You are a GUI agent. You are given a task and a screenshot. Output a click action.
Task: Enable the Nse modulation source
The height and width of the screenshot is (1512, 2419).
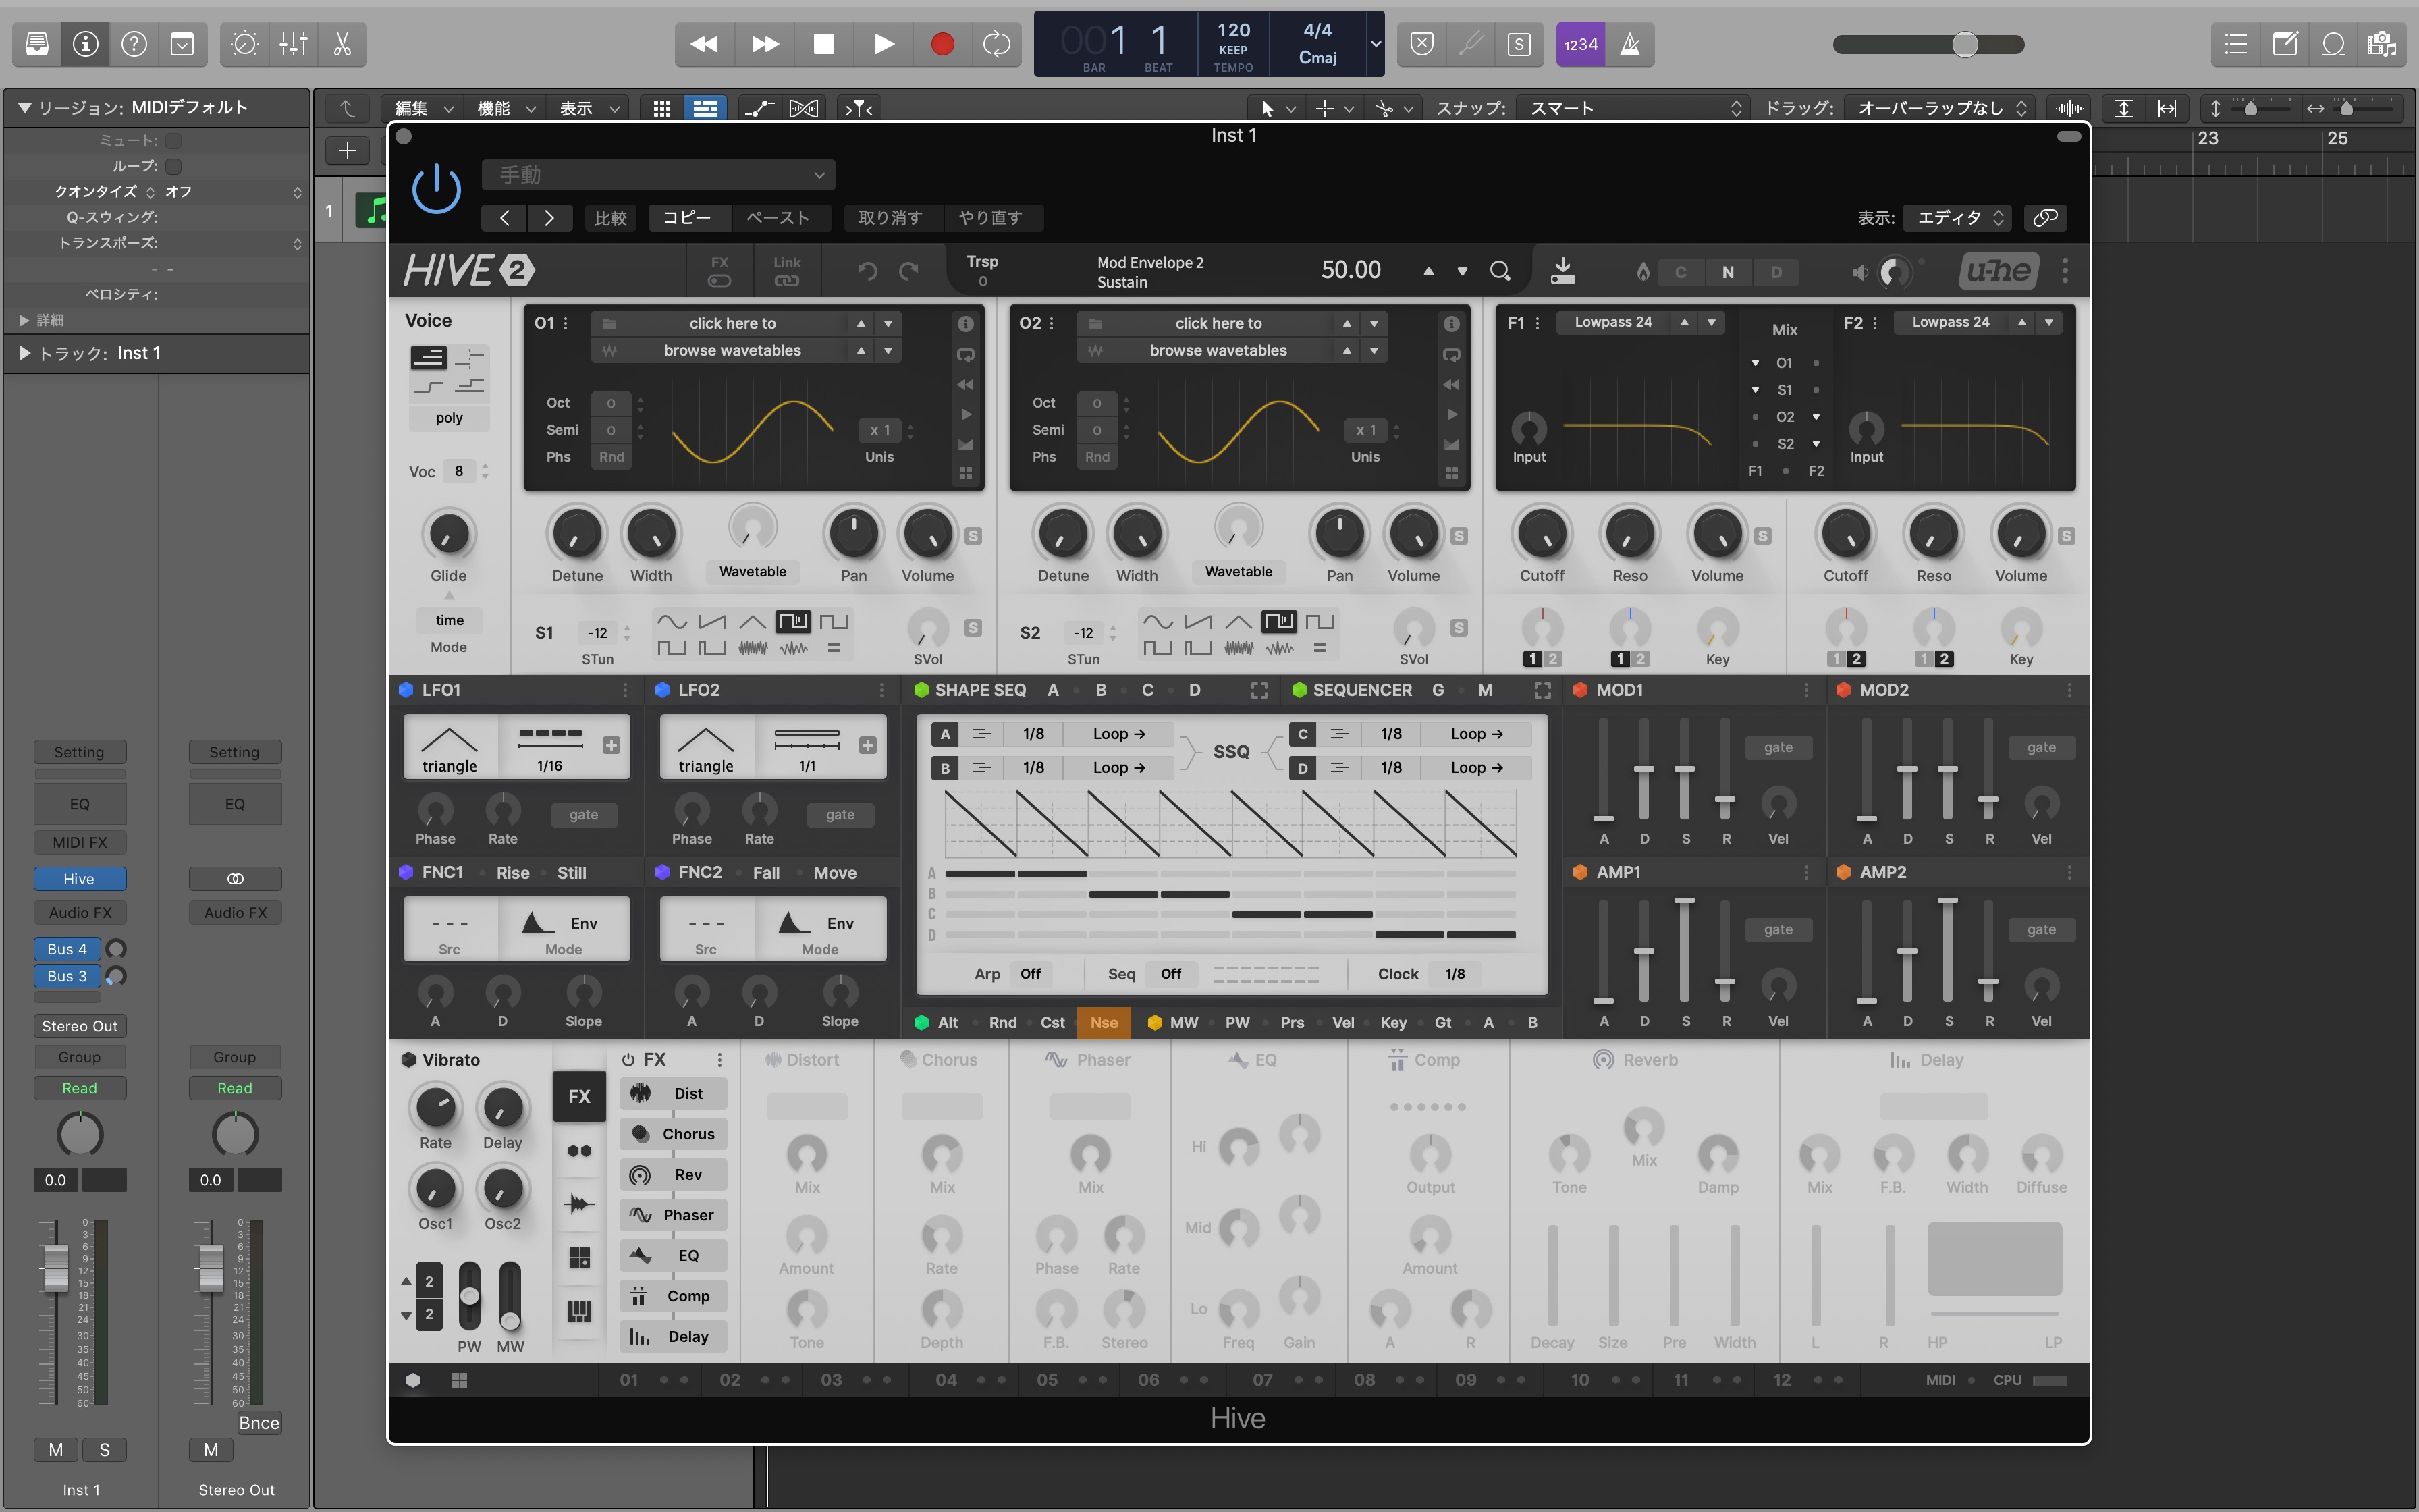1104,1022
